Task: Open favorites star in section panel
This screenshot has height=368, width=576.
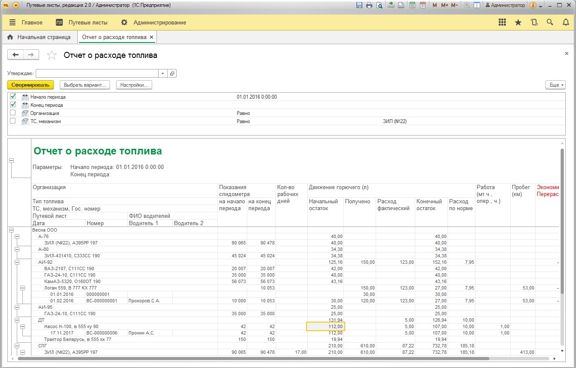Action: coord(518,22)
